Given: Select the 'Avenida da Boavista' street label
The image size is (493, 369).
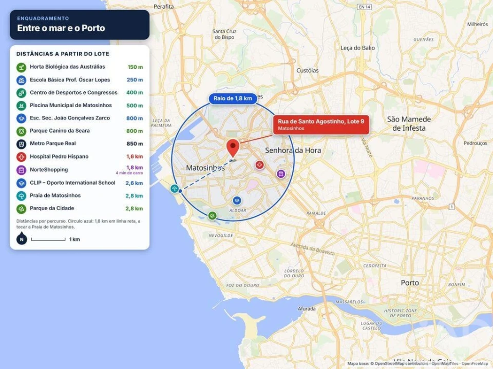Looking at the screenshot, I should pyautogui.click(x=313, y=249).
